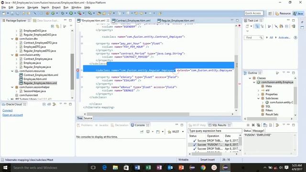Image resolution: width=306 pixels, height=172 pixels.
Task: Toggle Link with Editor in Package Explorer
Action: tap(57, 26)
